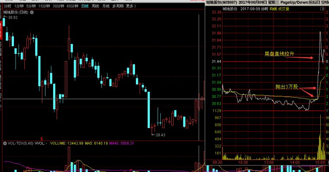Switch to the 周线 weekly tab
Screen dimensions: 329x172
point(95,6)
